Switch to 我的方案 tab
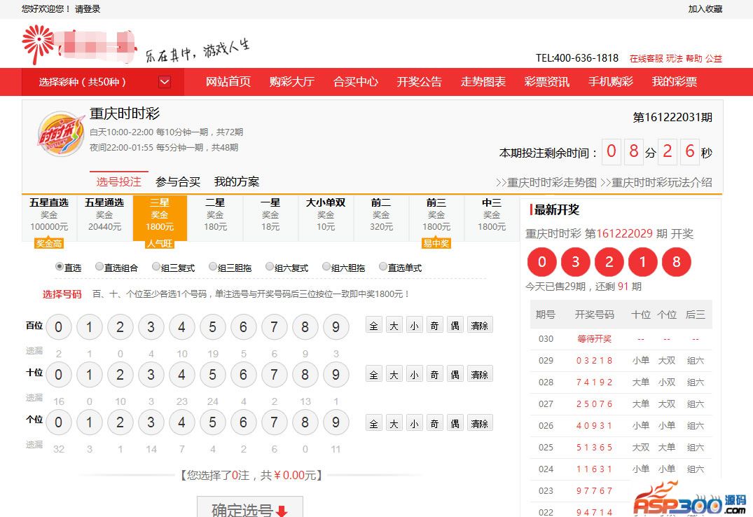Screen dimensions: 753x517 [x=237, y=181]
